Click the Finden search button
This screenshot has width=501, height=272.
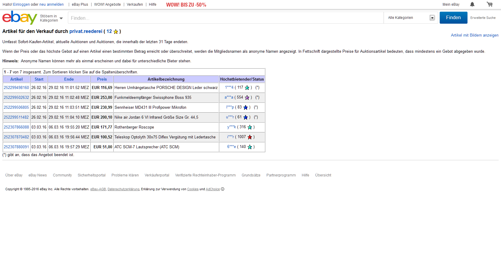pyautogui.click(x=453, y=18)
